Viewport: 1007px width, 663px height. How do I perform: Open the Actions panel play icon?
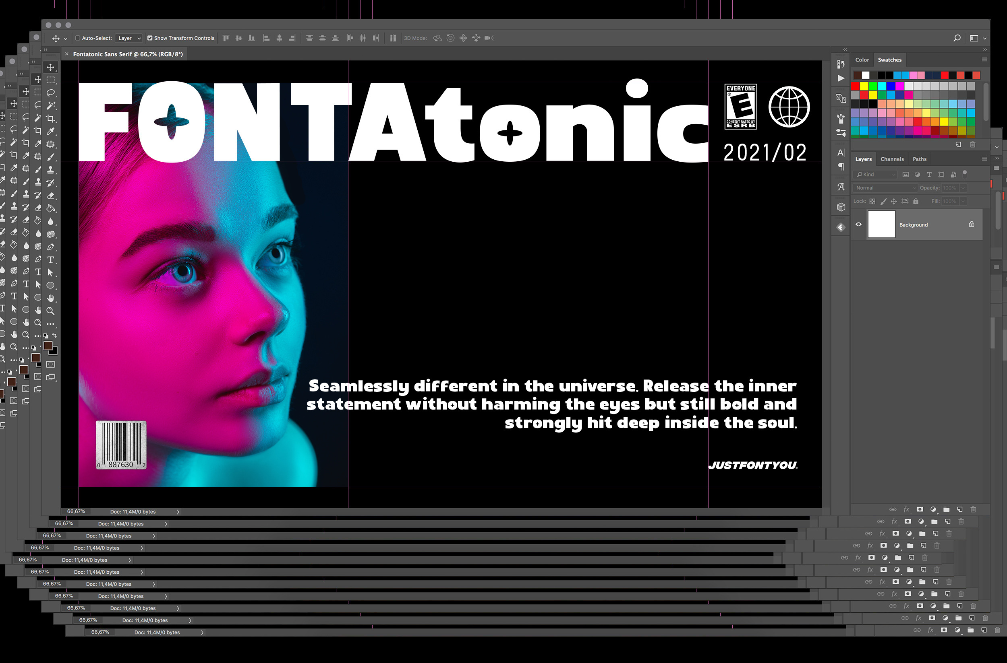point(841,78)
